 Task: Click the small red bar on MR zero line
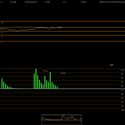tap(30, 89)
